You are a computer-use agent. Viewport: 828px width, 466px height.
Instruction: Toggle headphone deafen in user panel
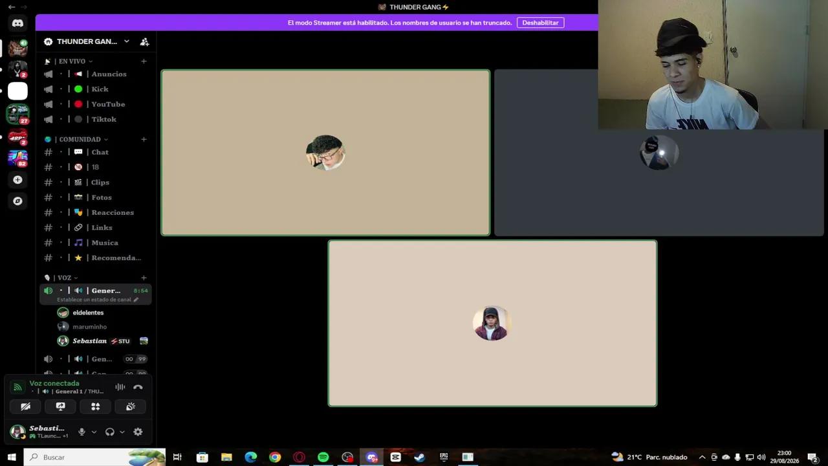tap(109, 432)
